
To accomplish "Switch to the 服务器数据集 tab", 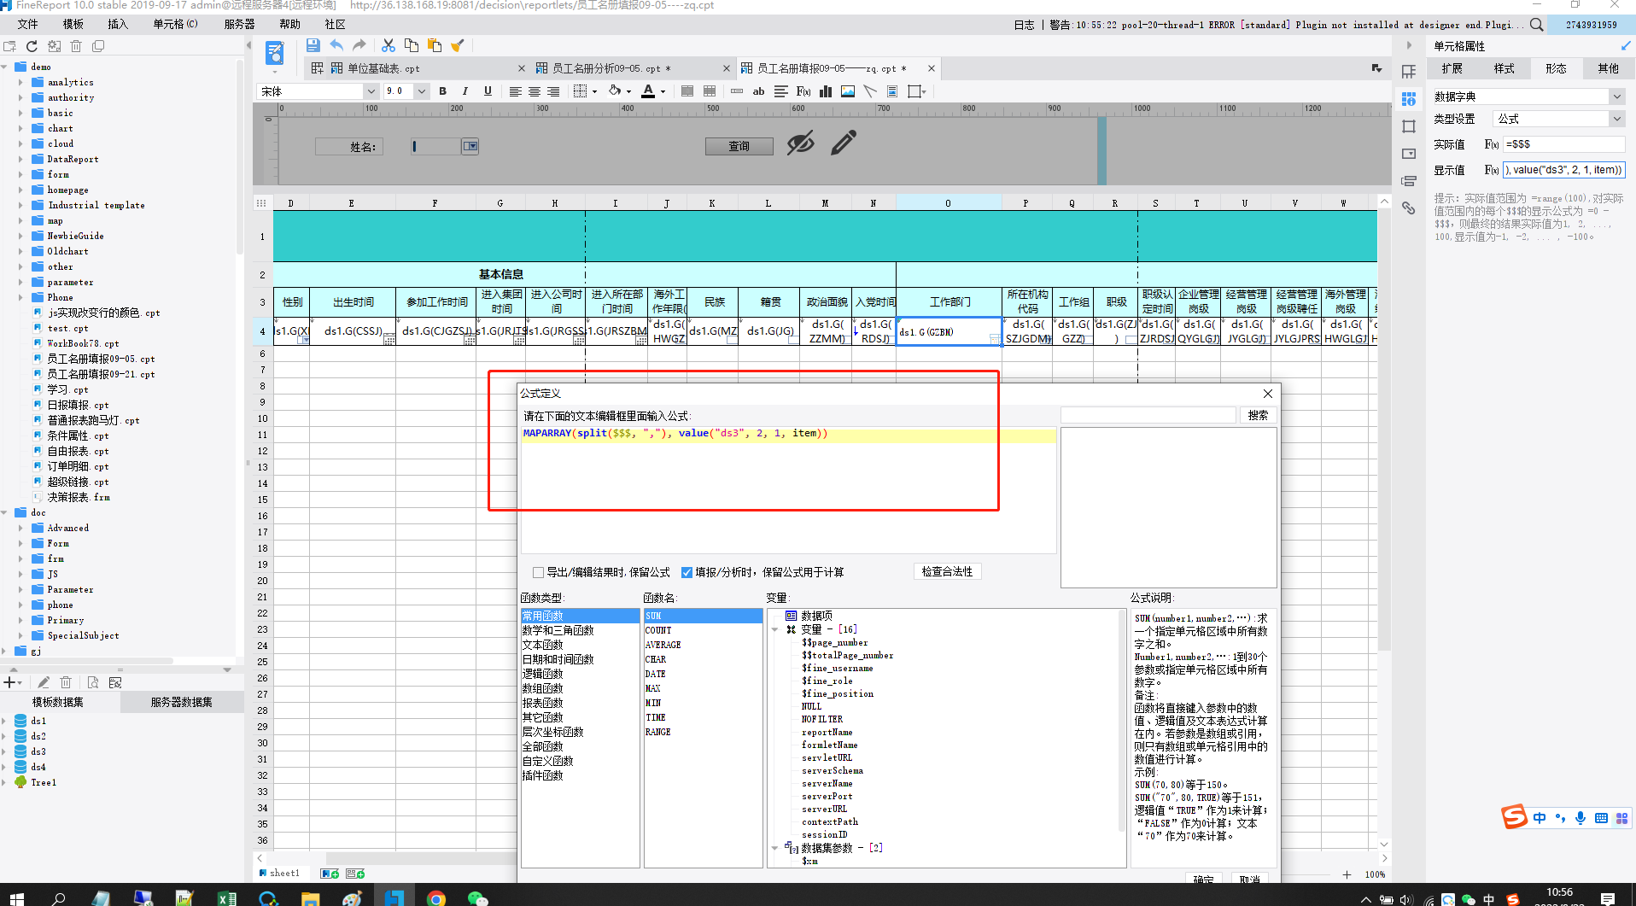I will click(x=181, y=702).
